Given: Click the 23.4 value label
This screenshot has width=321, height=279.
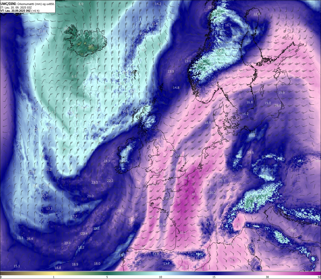Looking at the screenshot, I should tap(84, 233).
